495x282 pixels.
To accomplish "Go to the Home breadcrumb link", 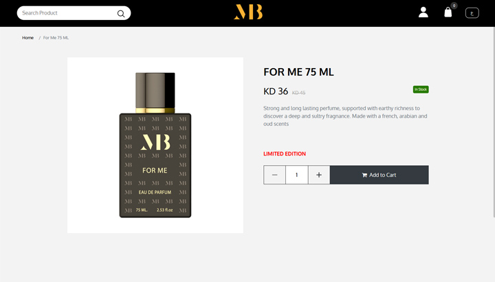I will 27,38.
